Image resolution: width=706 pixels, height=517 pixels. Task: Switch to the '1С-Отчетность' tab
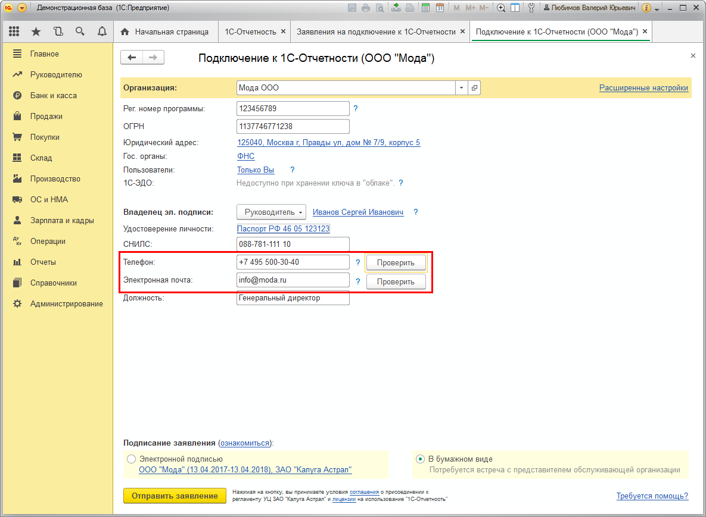point(250,32)
